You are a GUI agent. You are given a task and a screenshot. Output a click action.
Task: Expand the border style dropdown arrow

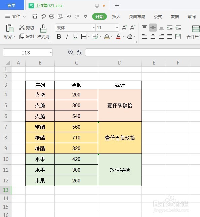[89, 37]
